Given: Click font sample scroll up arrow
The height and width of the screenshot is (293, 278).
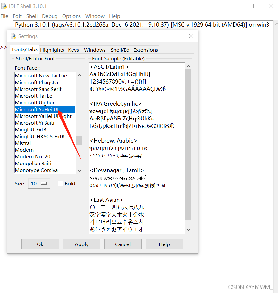Looking at the screenshot, I should click(x=188, y=66).
